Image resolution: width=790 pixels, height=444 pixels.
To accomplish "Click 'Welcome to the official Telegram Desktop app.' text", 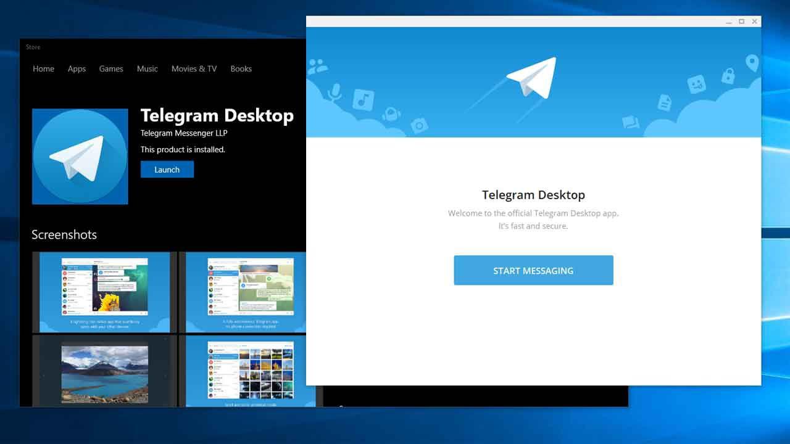I will coord(533,213).
